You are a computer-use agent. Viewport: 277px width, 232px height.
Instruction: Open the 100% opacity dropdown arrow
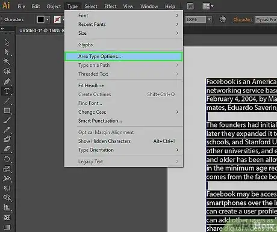pos(209,19)
